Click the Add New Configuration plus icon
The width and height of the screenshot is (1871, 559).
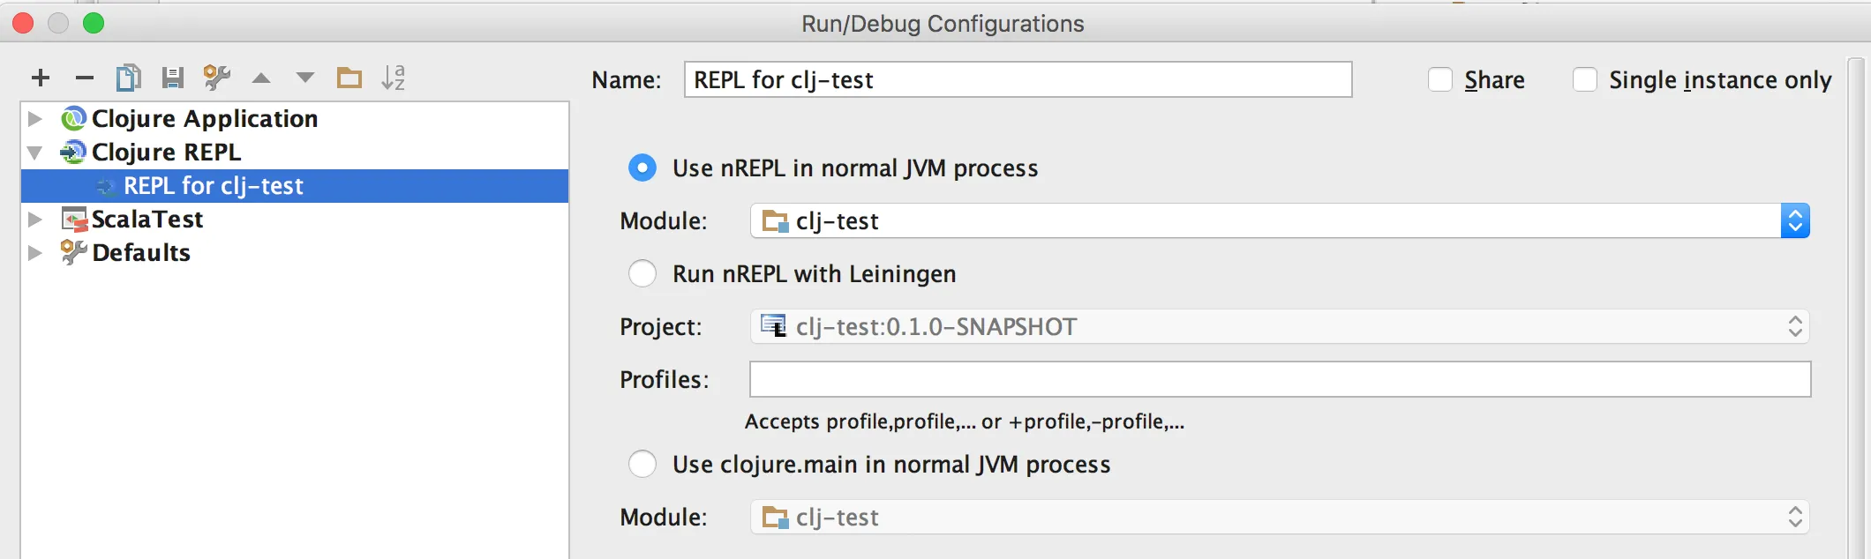point(41,78)
